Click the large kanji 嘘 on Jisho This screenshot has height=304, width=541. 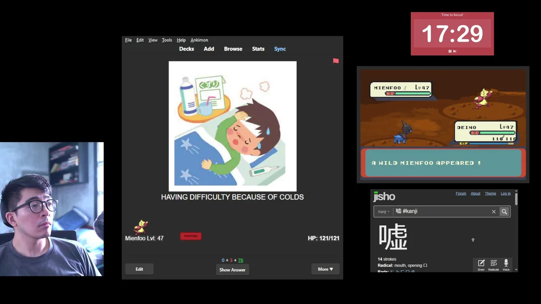(x=393, y=237)
